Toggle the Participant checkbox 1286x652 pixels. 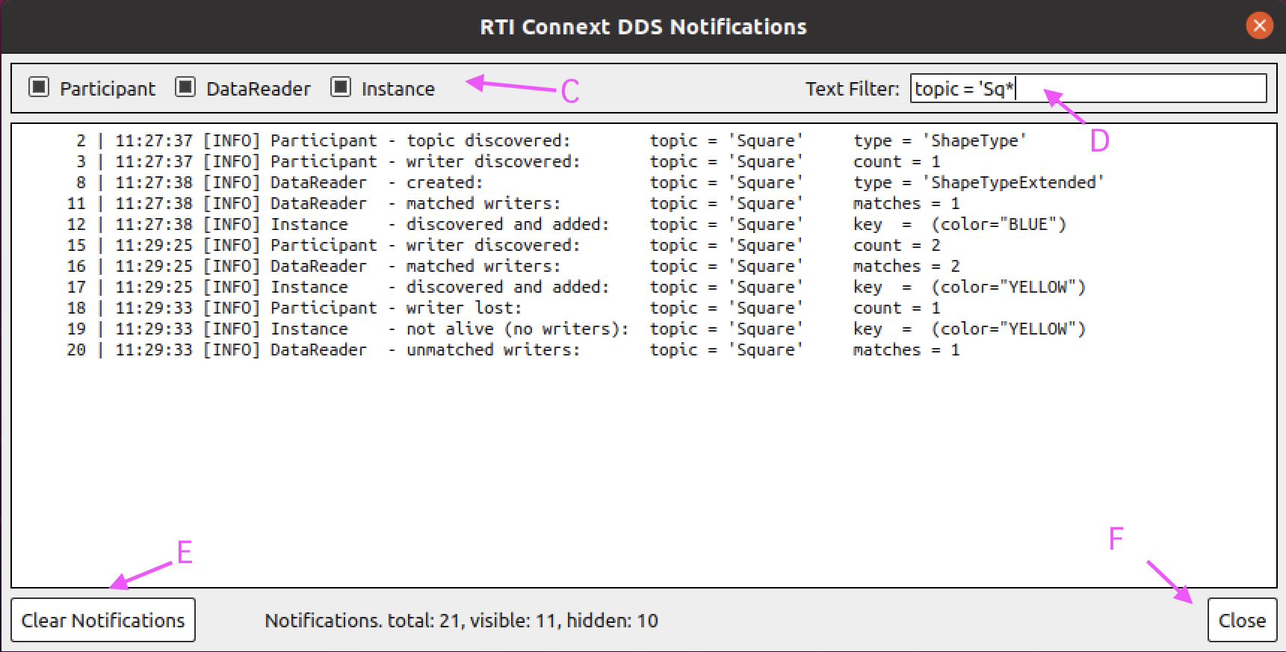coord(39,87)
